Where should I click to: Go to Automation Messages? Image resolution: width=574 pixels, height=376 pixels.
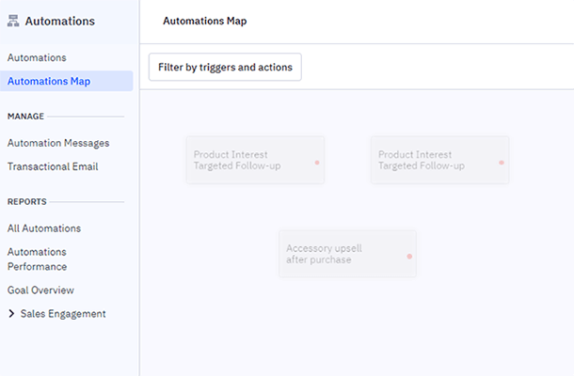[58, 143]
